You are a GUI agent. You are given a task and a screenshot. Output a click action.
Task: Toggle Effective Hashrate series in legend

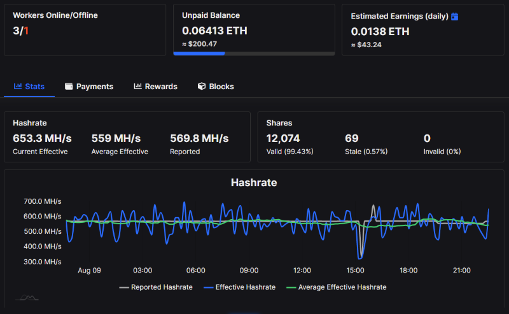(240, 287)
